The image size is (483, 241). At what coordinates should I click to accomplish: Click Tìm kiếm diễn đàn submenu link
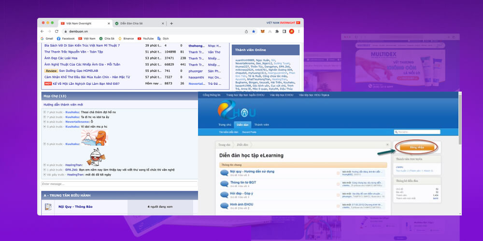coord(228,132)
